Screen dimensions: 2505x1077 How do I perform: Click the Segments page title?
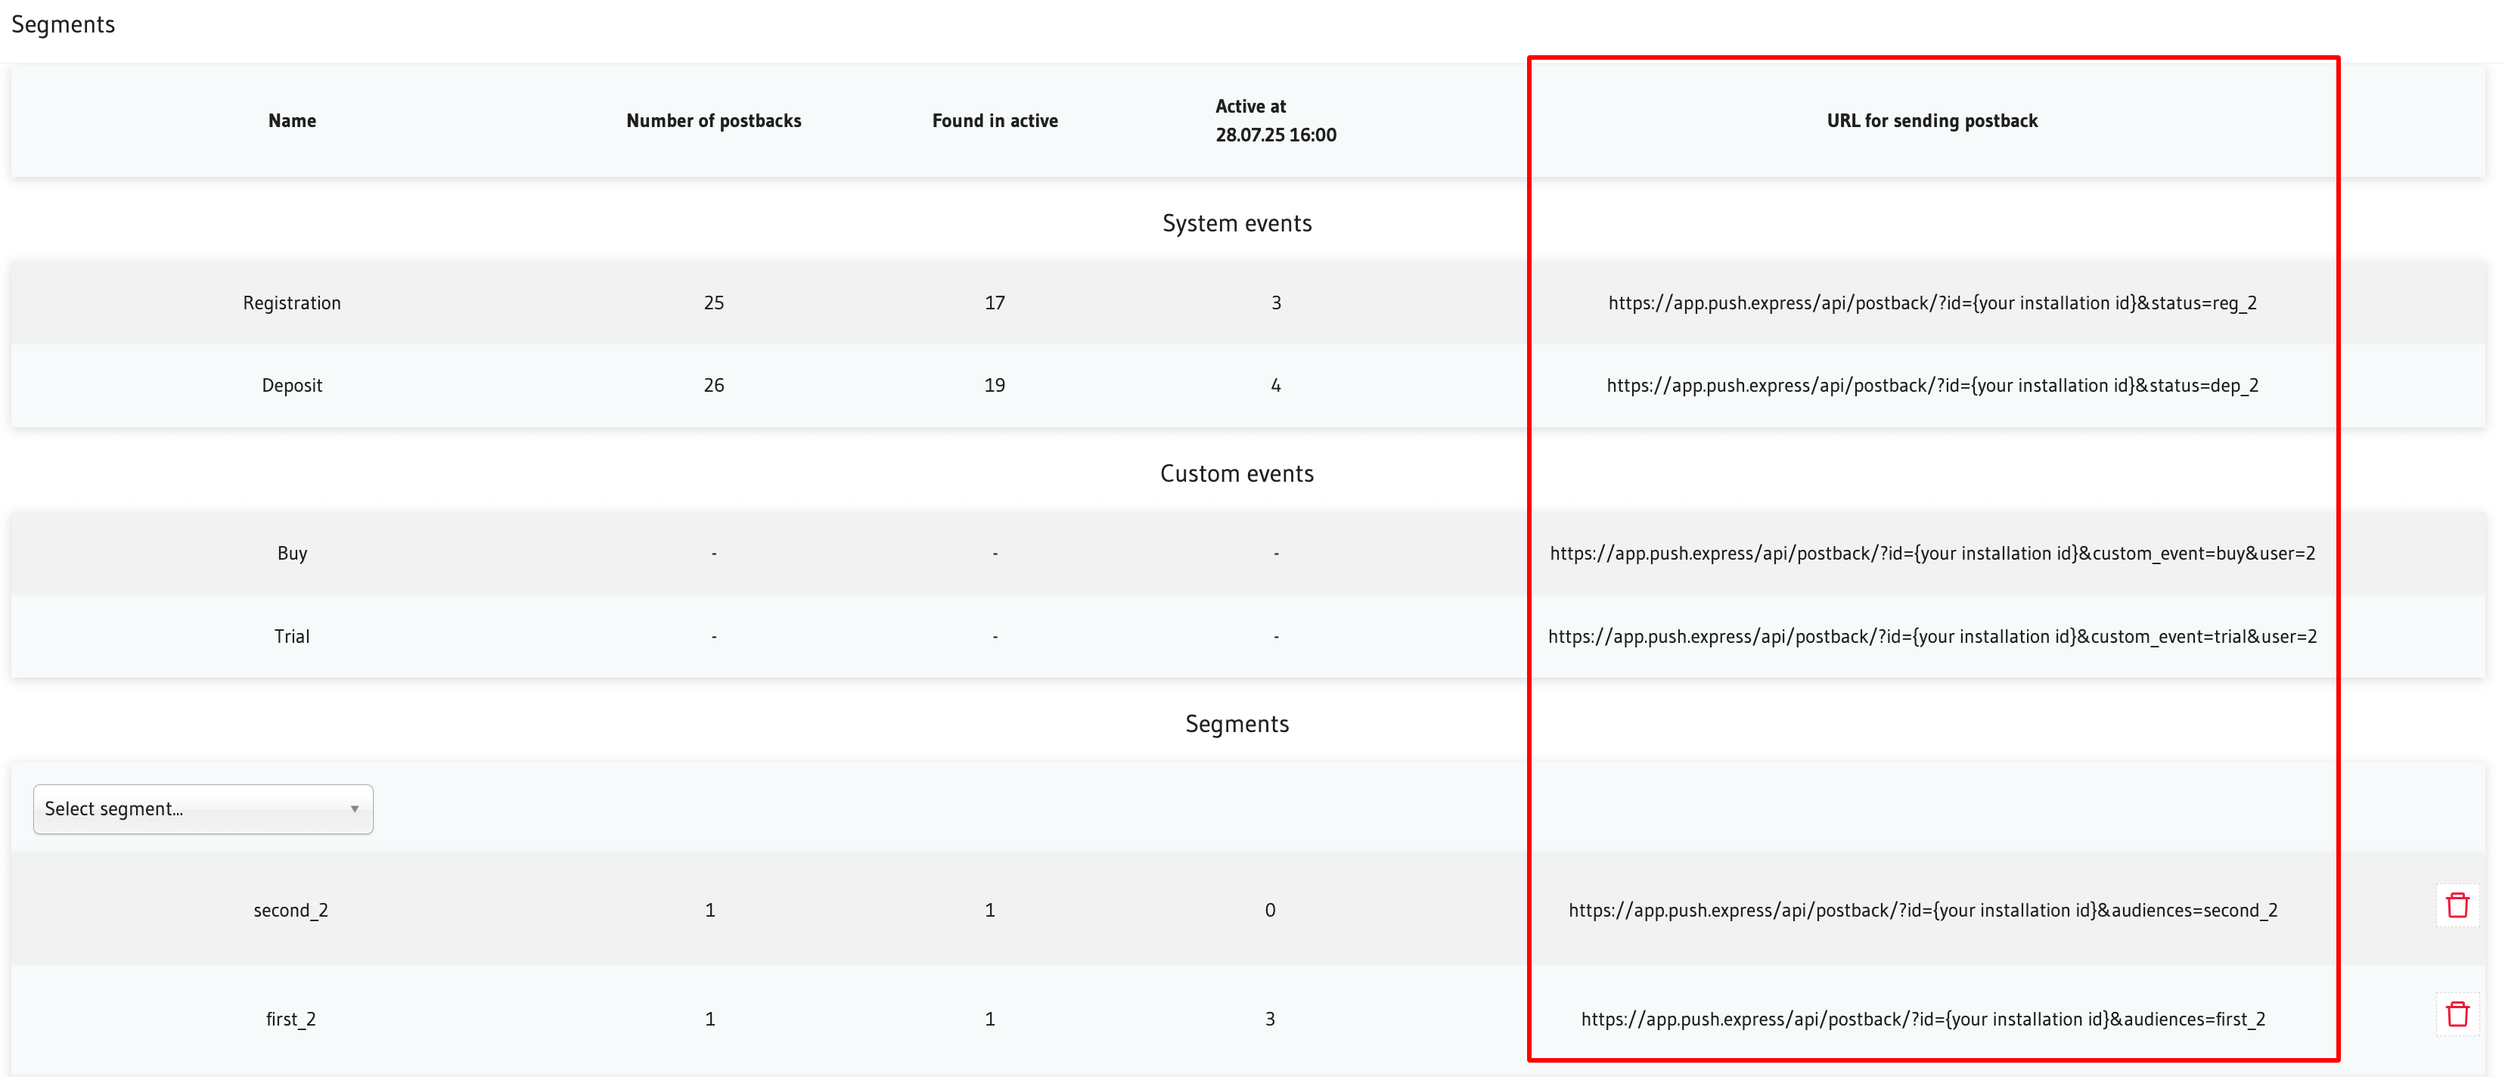pos(64,24)
